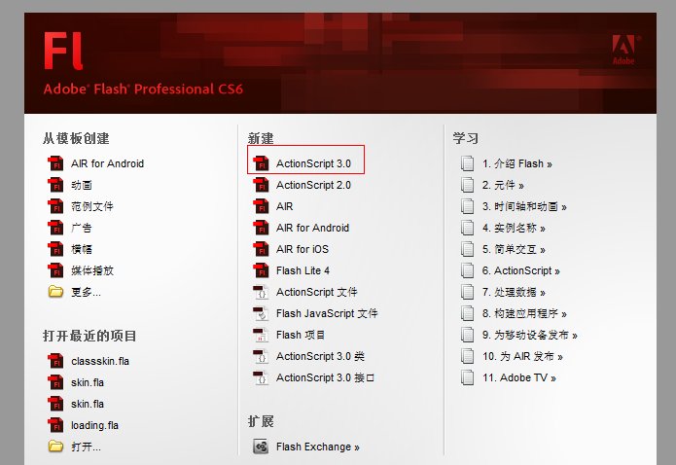The height and width of the screenshot is (465, 676).
Task: Click the AIR for iOS file icon
Action: [x=261, y=249]
